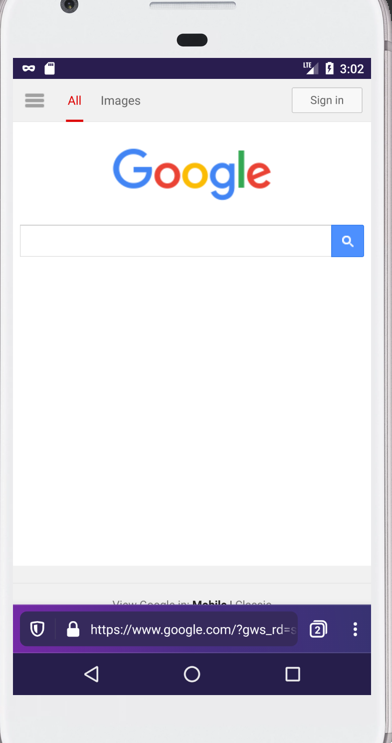The height and width of the screenshot is (743, 392).
Task: Open tracking protection shield panel
Action: tap(37, 629)
